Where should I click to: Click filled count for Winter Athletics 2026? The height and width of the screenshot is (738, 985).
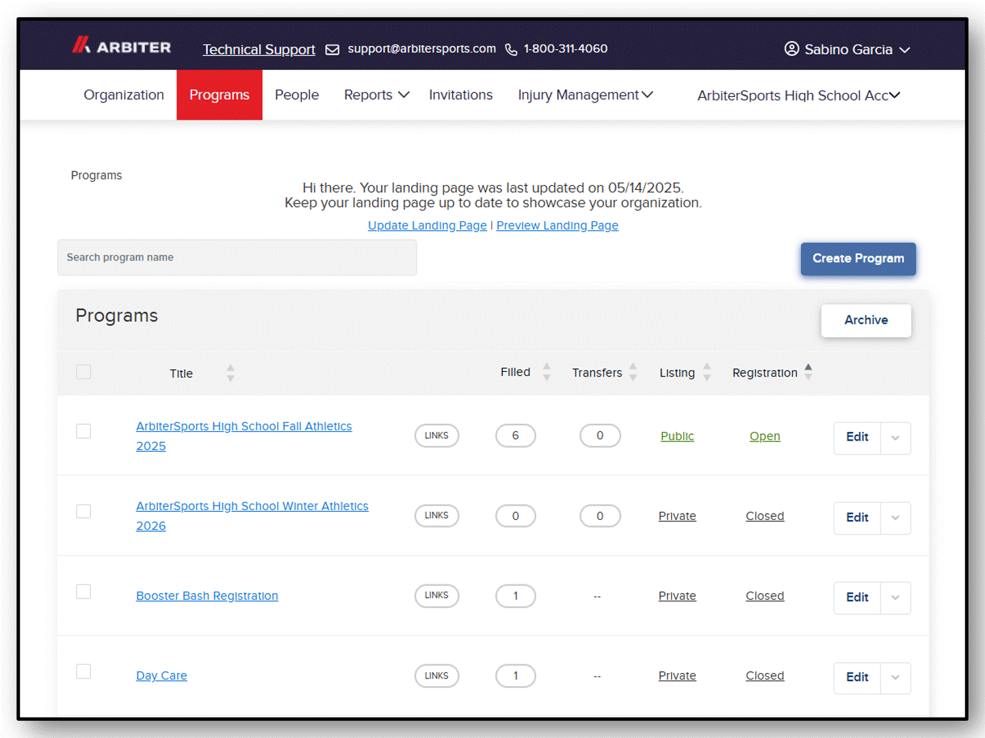click(x=516, y=516)
